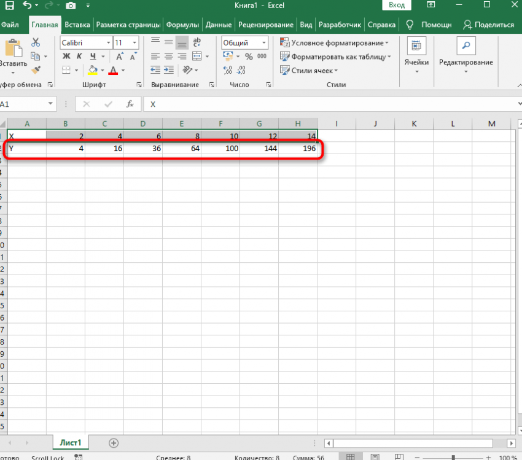Add a new sheet with plus button
522x460 pixels.
click(113, 442)
